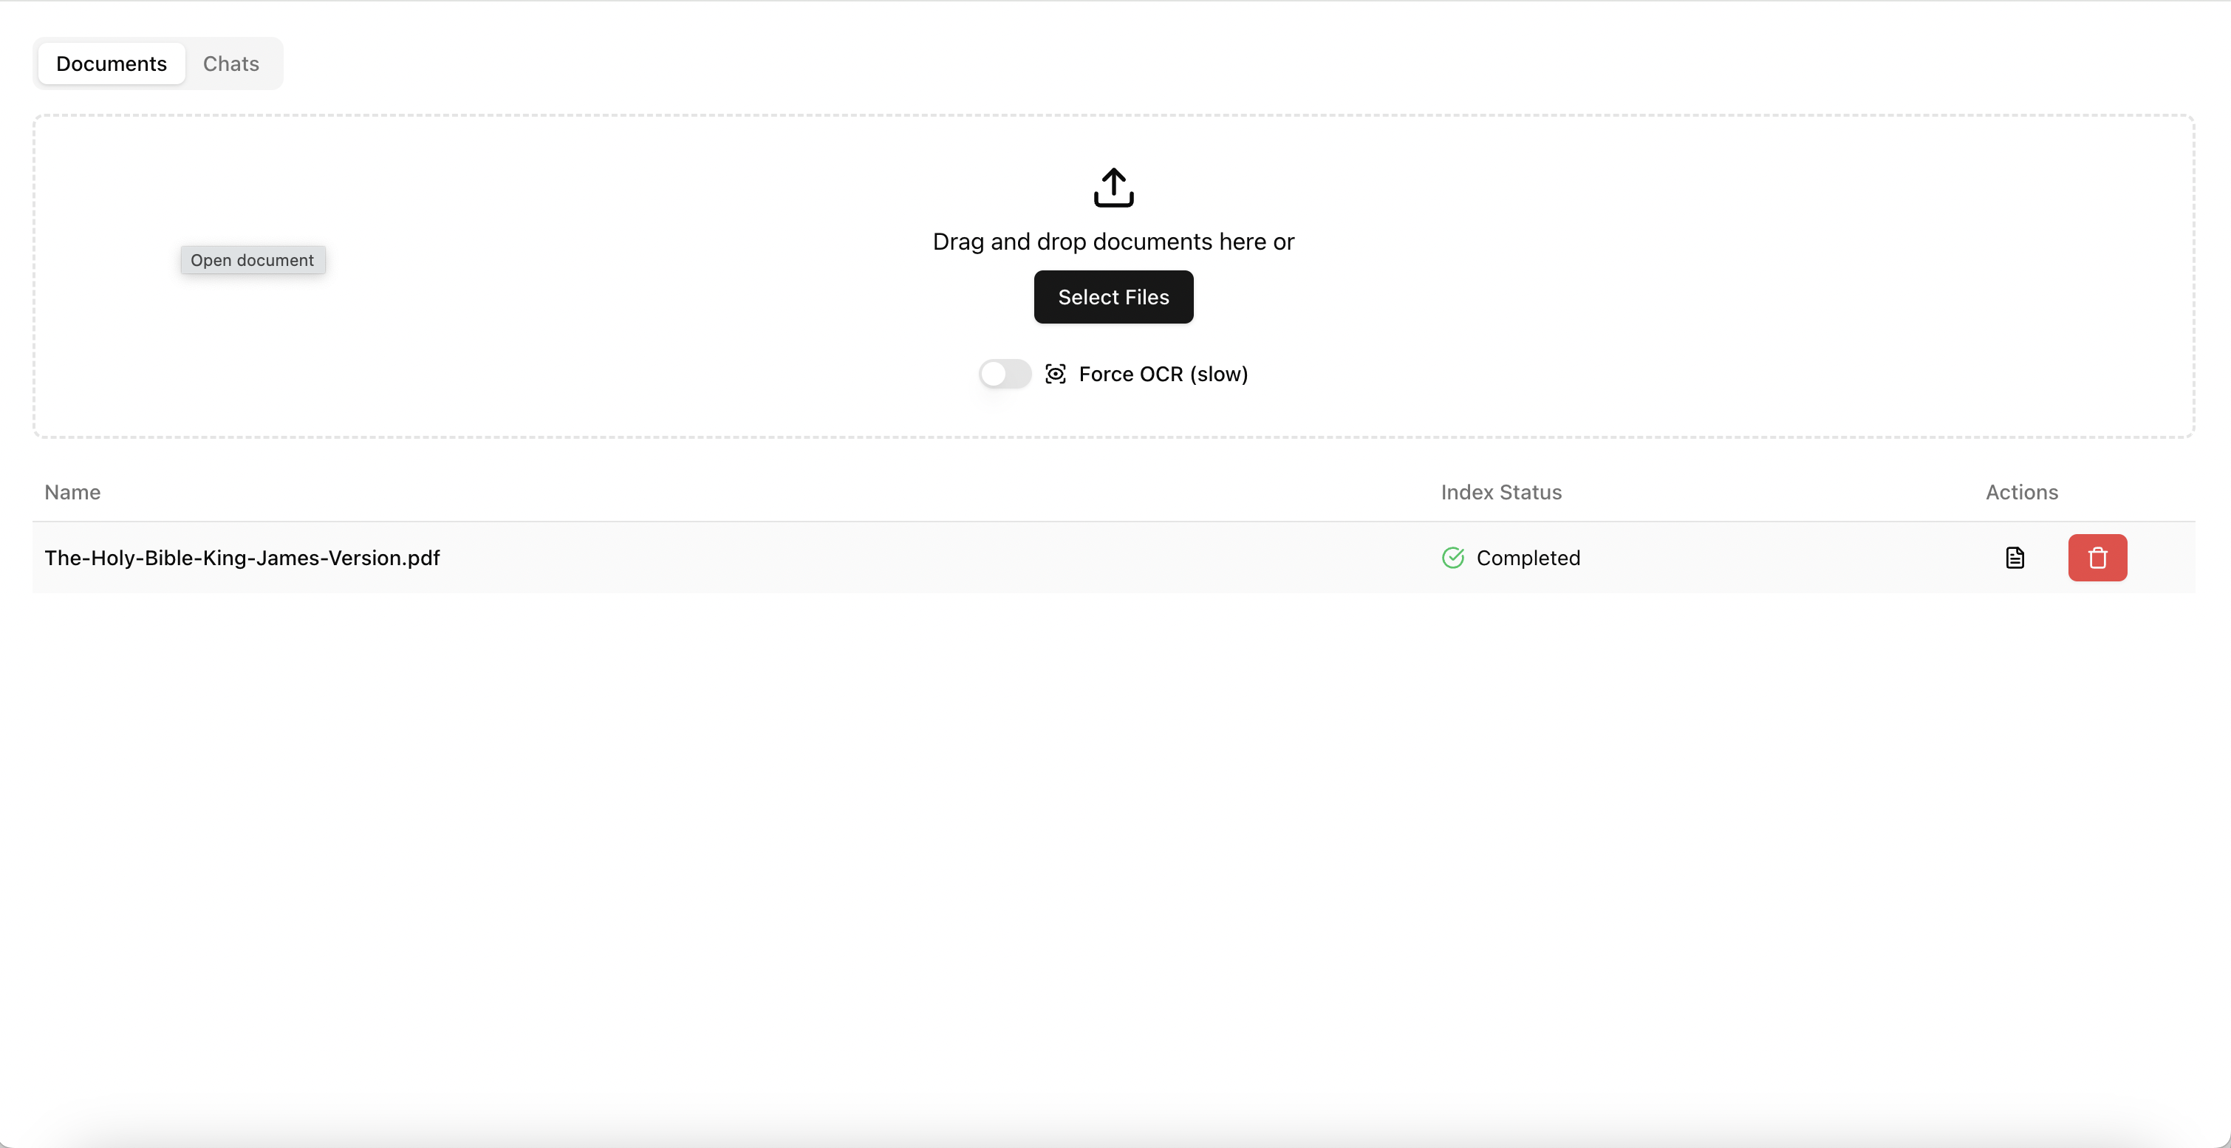Screen dimensions: 2231x1148
Task: Select the Documents tab
Action: coord(111,64)
